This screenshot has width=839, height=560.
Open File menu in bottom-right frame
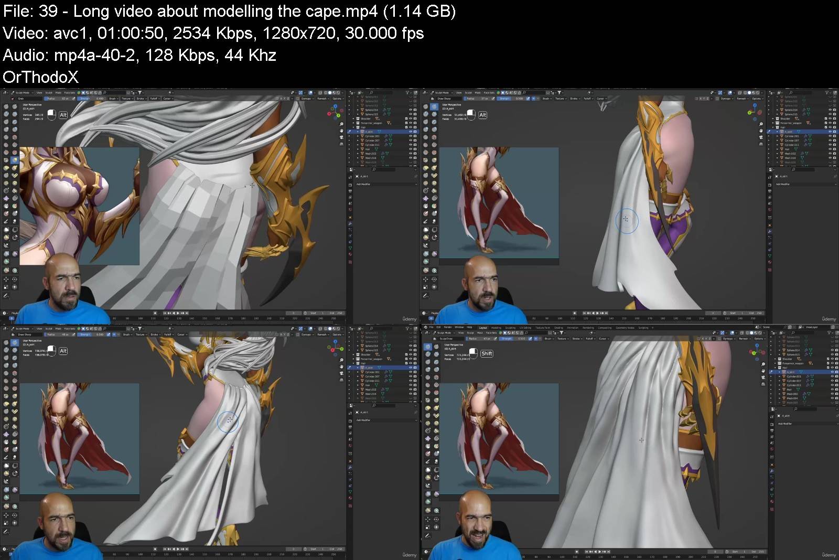pyautogui.click(x=431, y=327)
